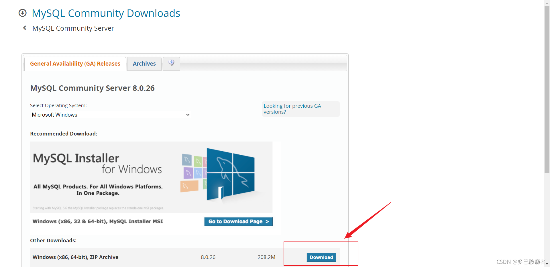The height and width of the screenshot is (267, 550).
Task: Click the Windows (x86, 64-bit), ZIP Archive text
Action: (75, 257)
